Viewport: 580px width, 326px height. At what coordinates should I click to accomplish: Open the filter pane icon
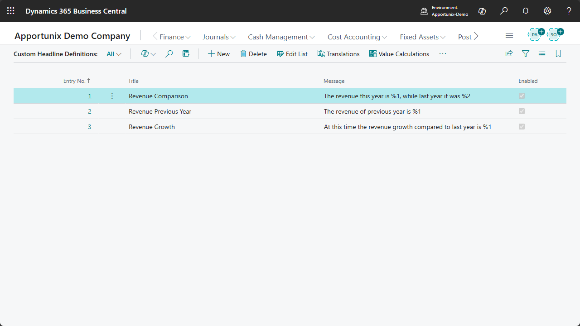tap(525, 53)
